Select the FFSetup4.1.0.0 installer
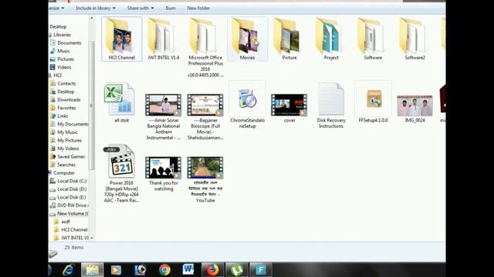The image size is (494, 277). (x=373, y=102)
